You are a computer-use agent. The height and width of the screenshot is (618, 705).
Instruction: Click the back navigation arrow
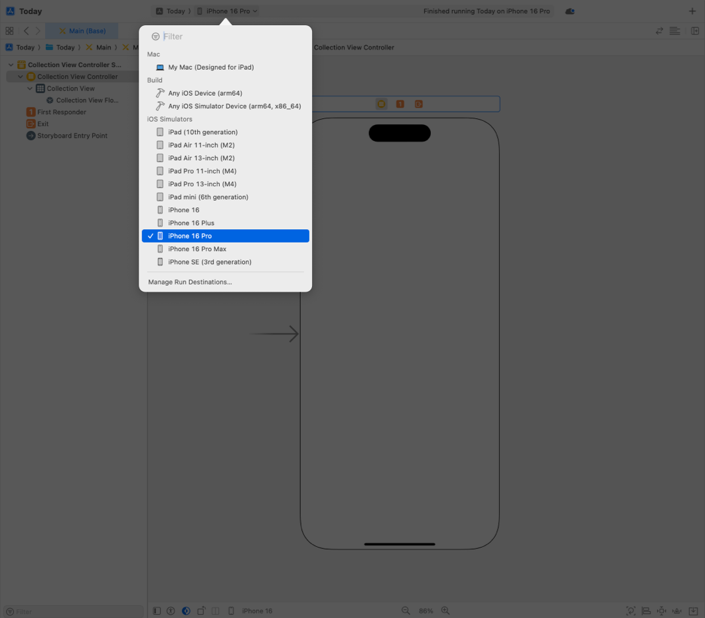25,30
